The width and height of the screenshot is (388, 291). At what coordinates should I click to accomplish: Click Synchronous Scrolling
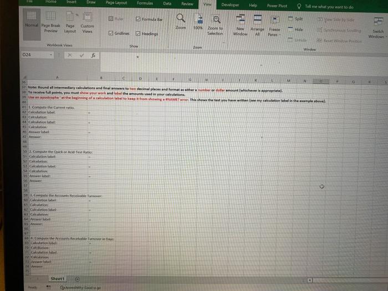tap(339, 30)
